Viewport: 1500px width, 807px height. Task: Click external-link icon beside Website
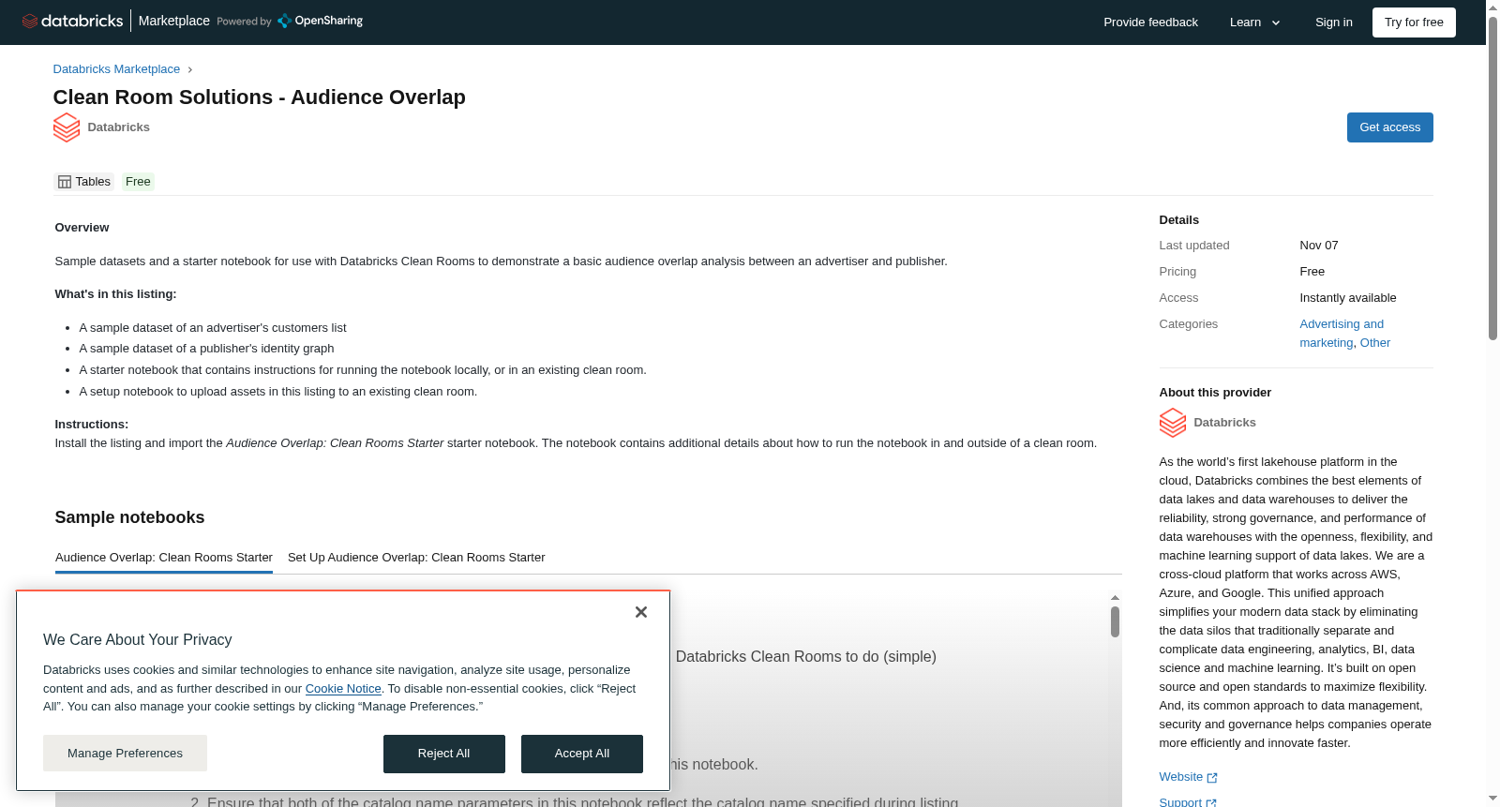[1212, 778]
